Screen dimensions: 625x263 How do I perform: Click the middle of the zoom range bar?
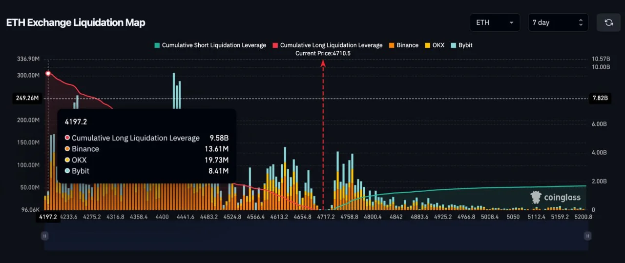pos(316,236)
